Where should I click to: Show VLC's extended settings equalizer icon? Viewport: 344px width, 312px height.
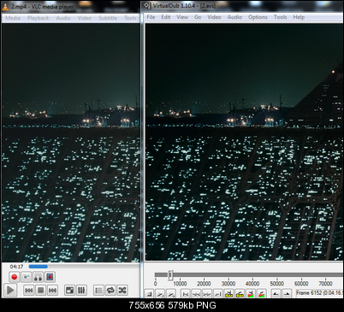point(81,291)
